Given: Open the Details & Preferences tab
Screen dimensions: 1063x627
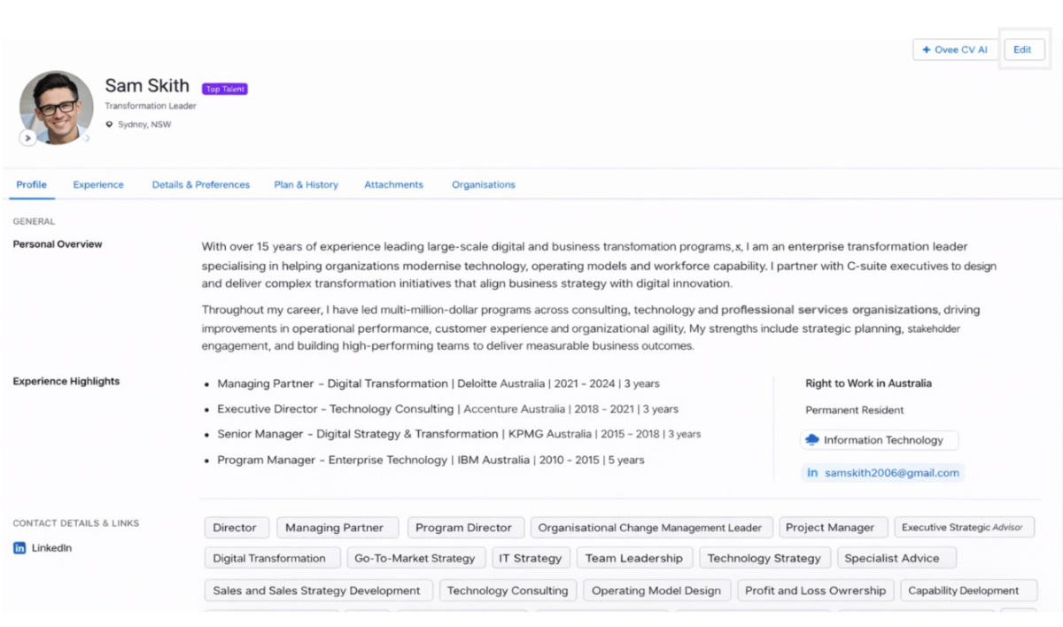Looking at the screenshot, I should tap(201, 185).
